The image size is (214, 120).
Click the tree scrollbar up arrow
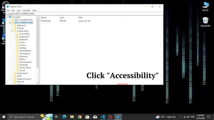tap(37, 17)
